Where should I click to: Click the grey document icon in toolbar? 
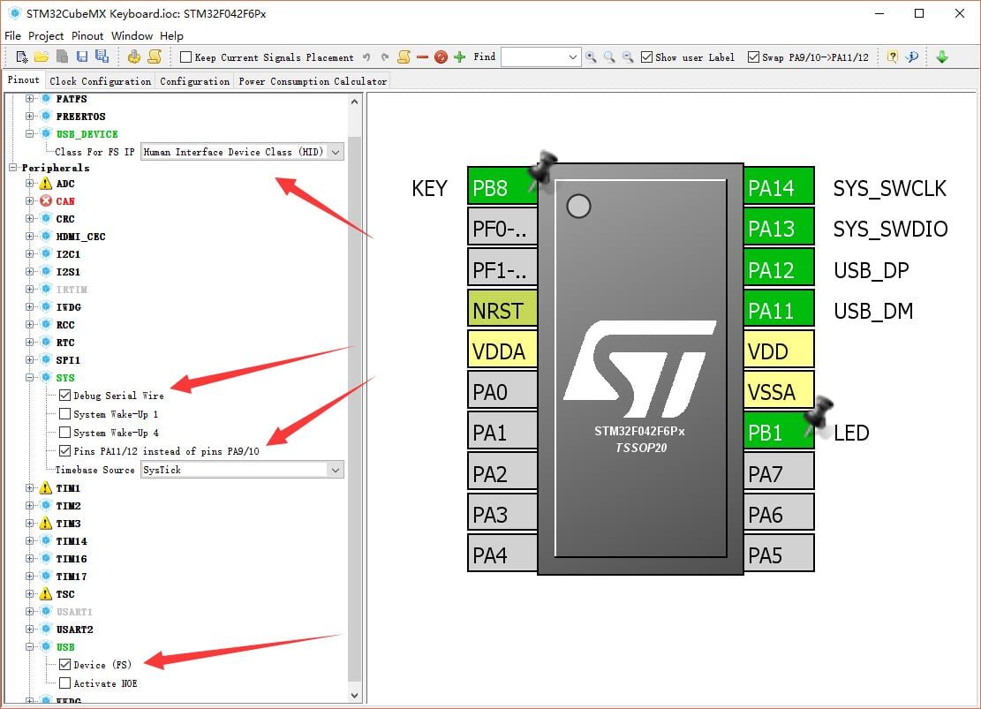click(62, 57)
